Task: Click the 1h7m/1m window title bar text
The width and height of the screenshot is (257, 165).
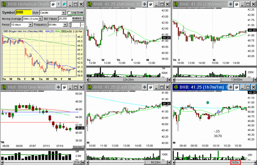Action: [202, 87]
